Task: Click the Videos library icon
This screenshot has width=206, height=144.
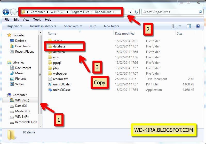Action: (12, 84)
